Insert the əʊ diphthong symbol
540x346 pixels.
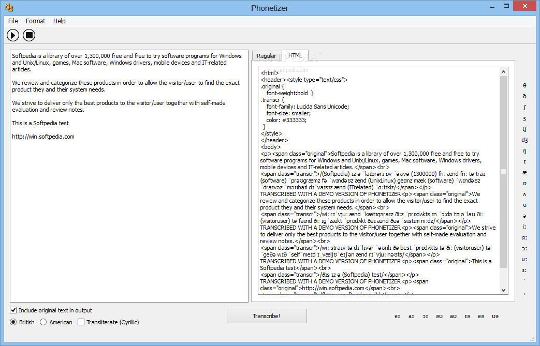pos(439,317)
